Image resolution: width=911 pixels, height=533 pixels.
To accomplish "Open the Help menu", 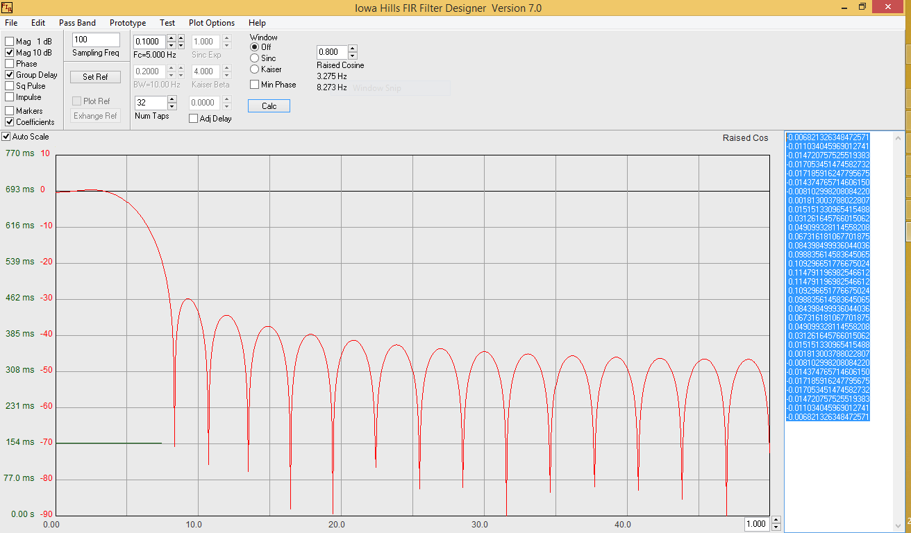I will [257, 23].
